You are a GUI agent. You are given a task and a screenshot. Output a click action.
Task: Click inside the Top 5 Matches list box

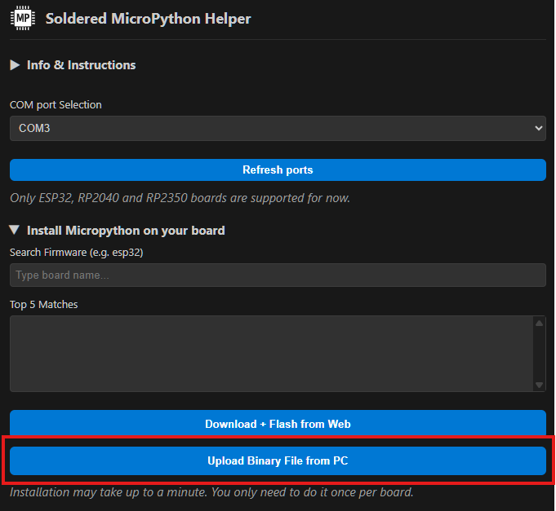[269, 354]
